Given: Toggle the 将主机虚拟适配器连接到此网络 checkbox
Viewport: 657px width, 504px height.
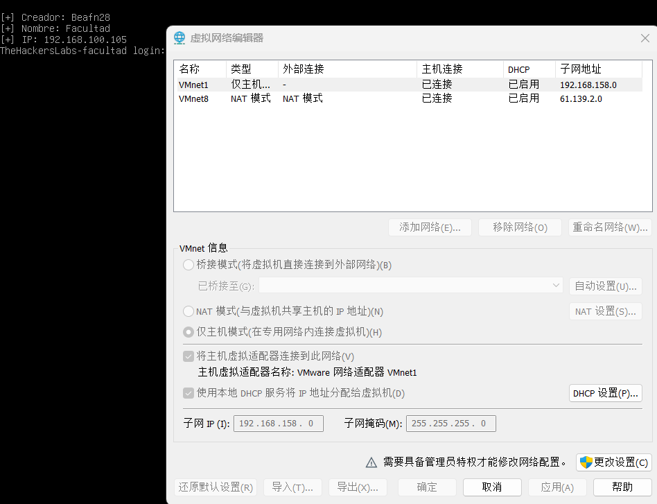Looking at the screenshot, I should pos(188,356).
